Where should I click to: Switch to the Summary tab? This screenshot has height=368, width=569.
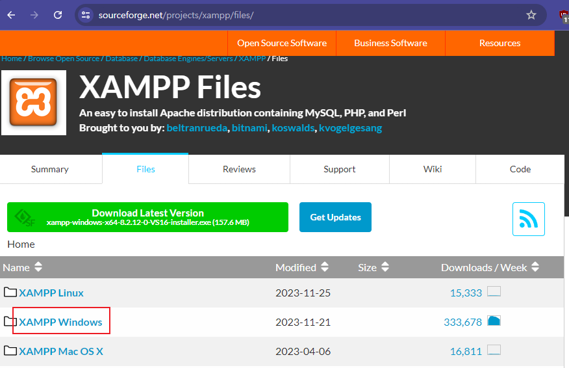pos(50,169)
